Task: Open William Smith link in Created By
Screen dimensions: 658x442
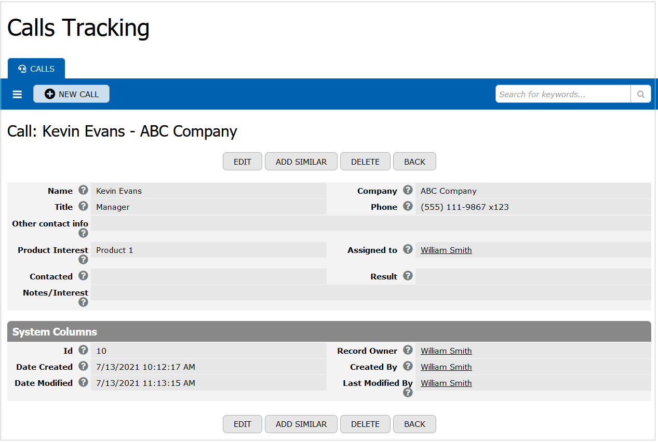Action: click(x=446, y=367)
